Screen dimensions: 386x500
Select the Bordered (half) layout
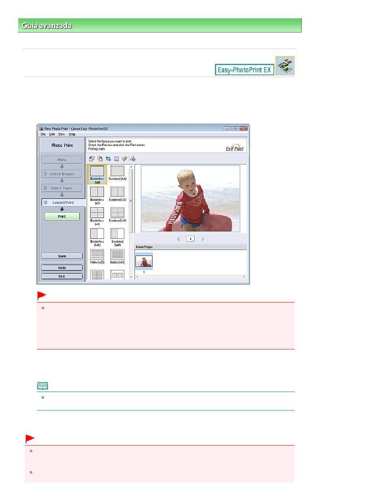(117, 237)
